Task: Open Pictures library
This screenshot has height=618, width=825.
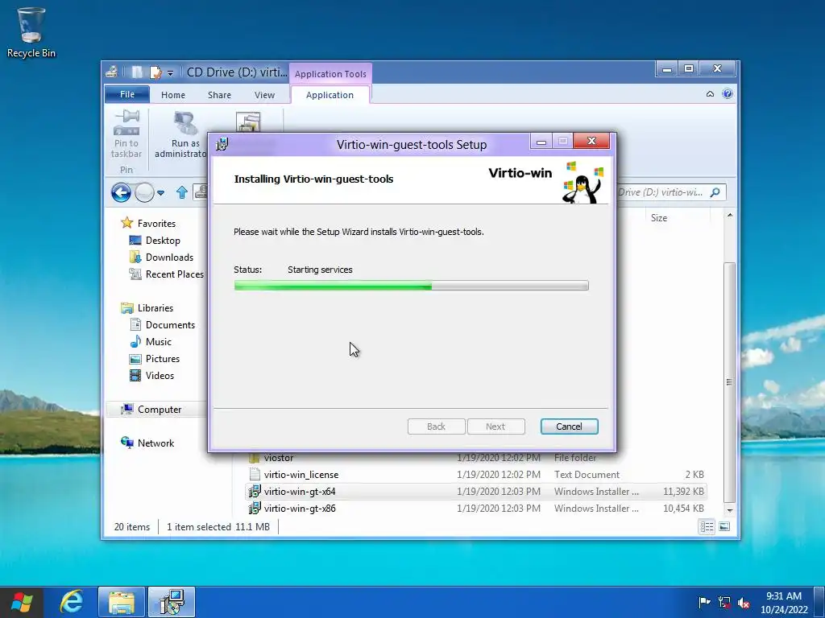Action: pyautogui.click(x=163, y=358)
